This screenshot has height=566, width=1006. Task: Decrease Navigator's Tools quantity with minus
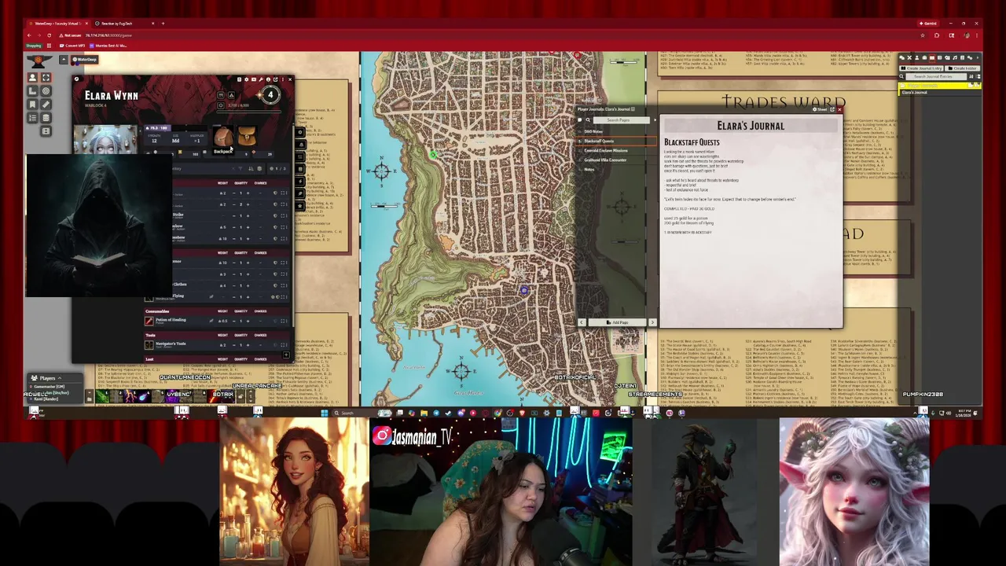tap(234, 345)
